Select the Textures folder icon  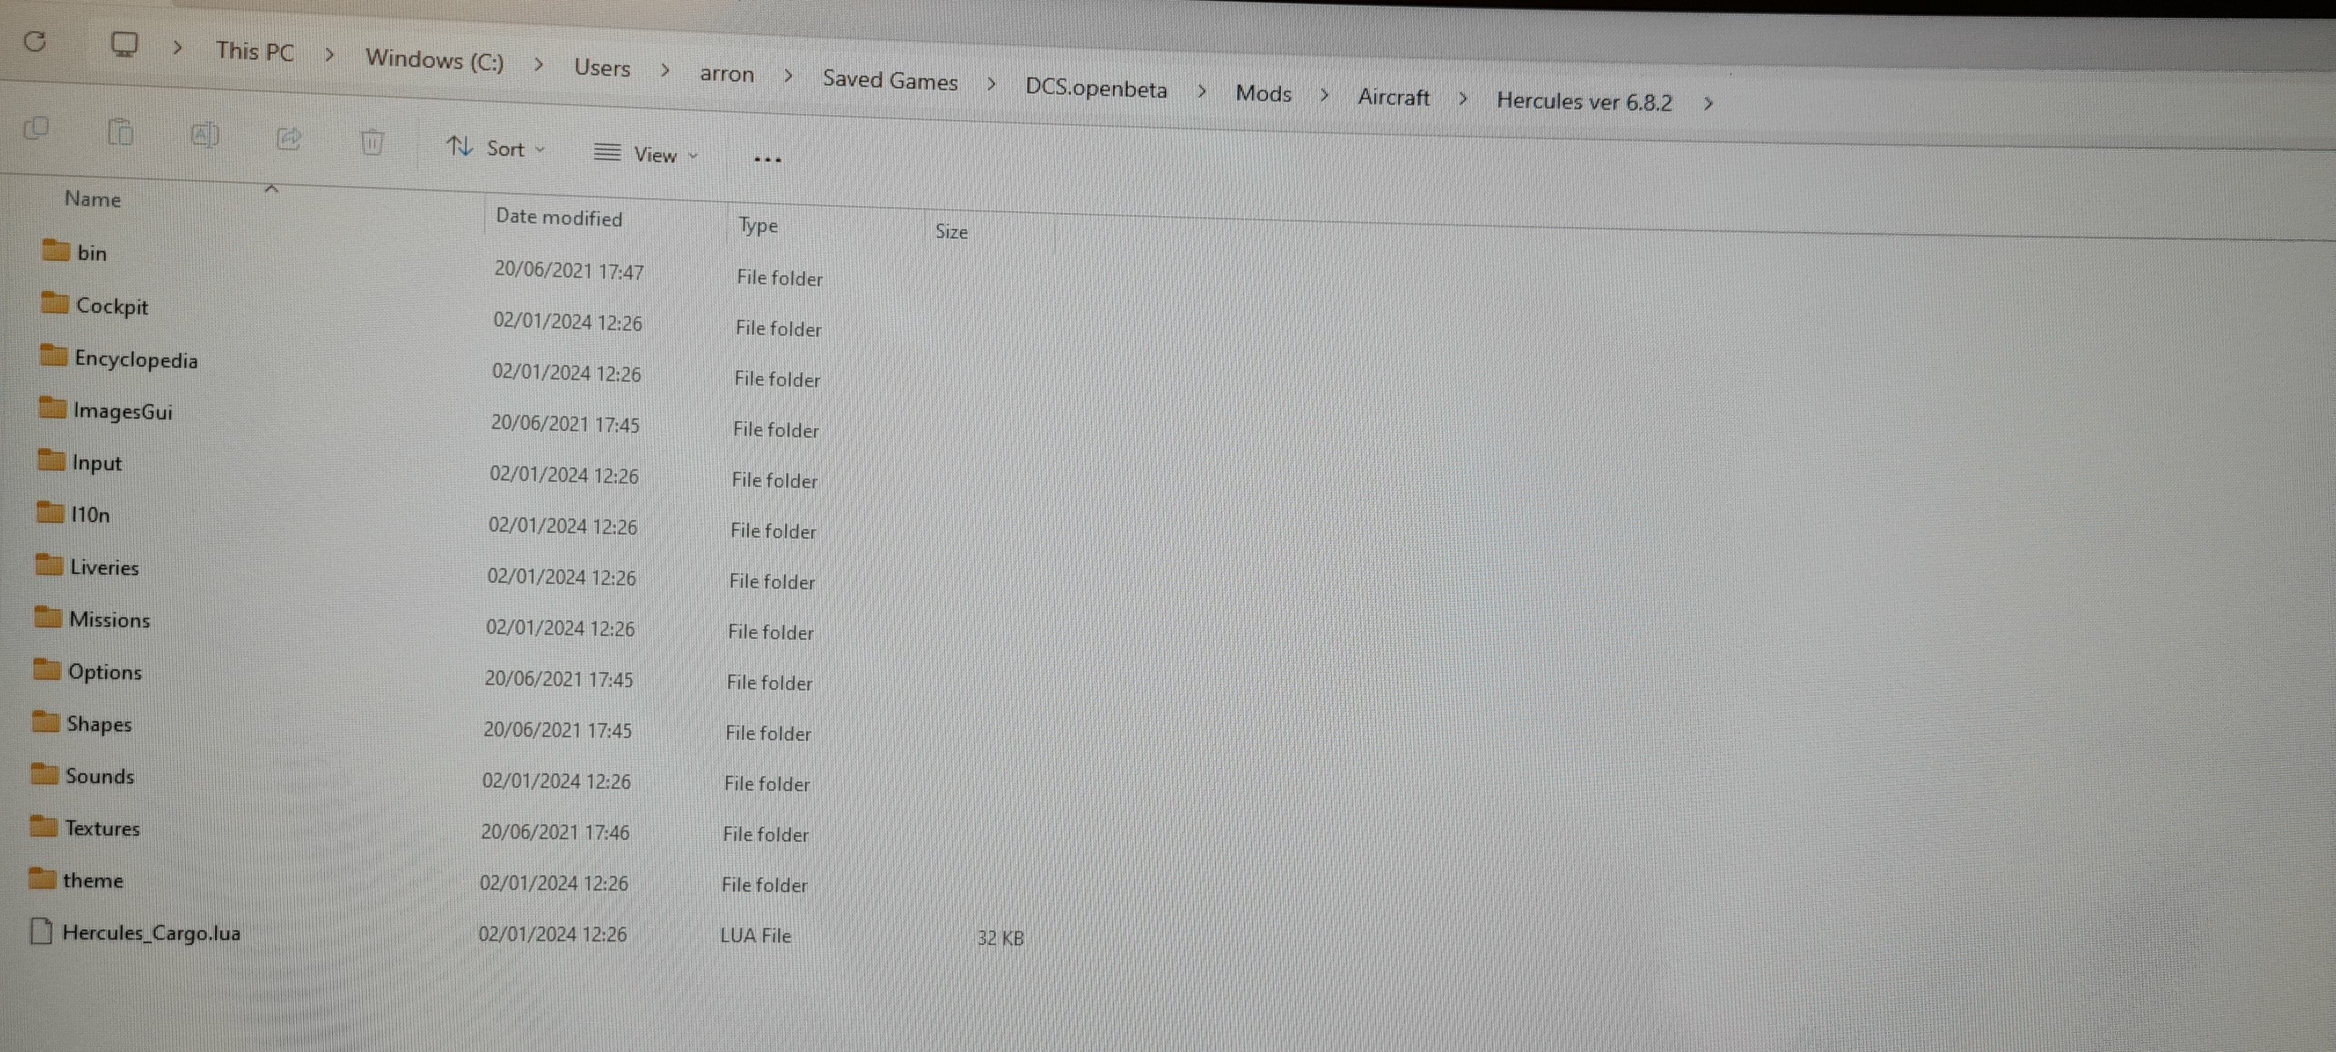coord(43,825)
